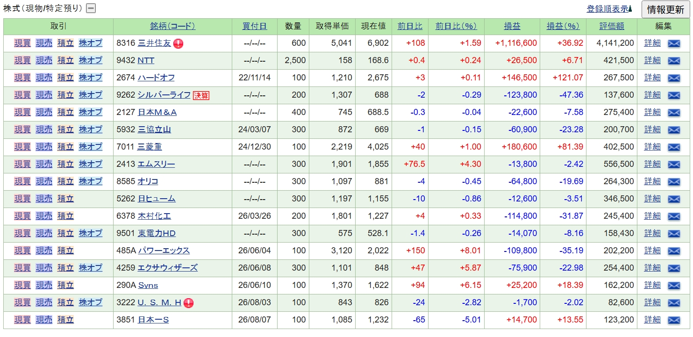Open the Syns stock link
The width and height of the screenshot is (693, 337).
pos(148,285)
